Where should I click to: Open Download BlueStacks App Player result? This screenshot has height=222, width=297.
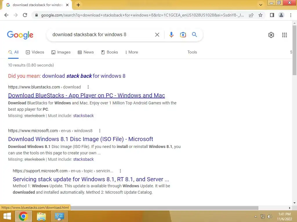coord(86,95)
